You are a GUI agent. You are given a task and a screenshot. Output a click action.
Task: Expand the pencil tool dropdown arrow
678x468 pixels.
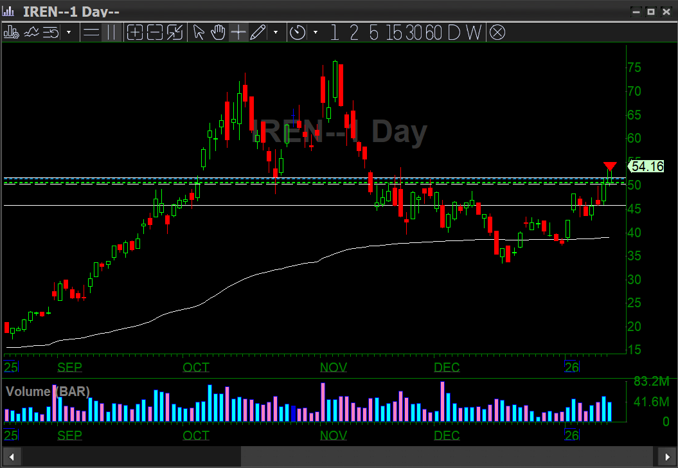coord(276,32)
